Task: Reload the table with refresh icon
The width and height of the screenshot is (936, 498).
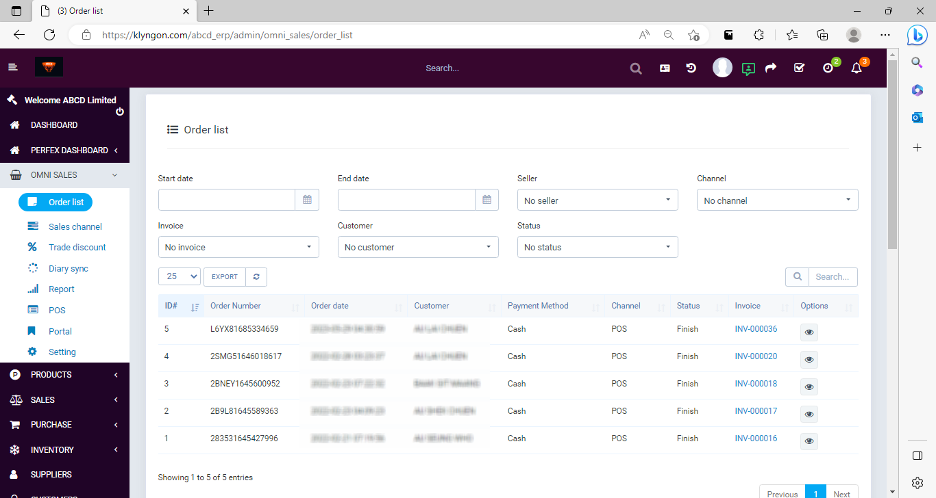Action: [x=256, y=276]
